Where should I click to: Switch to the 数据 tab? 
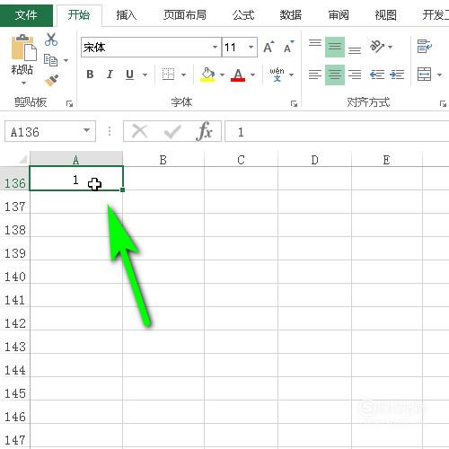click(x=291, y=14)
